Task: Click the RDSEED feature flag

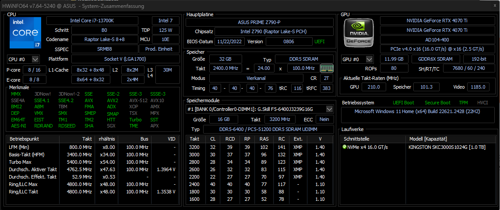Action: 67,126
